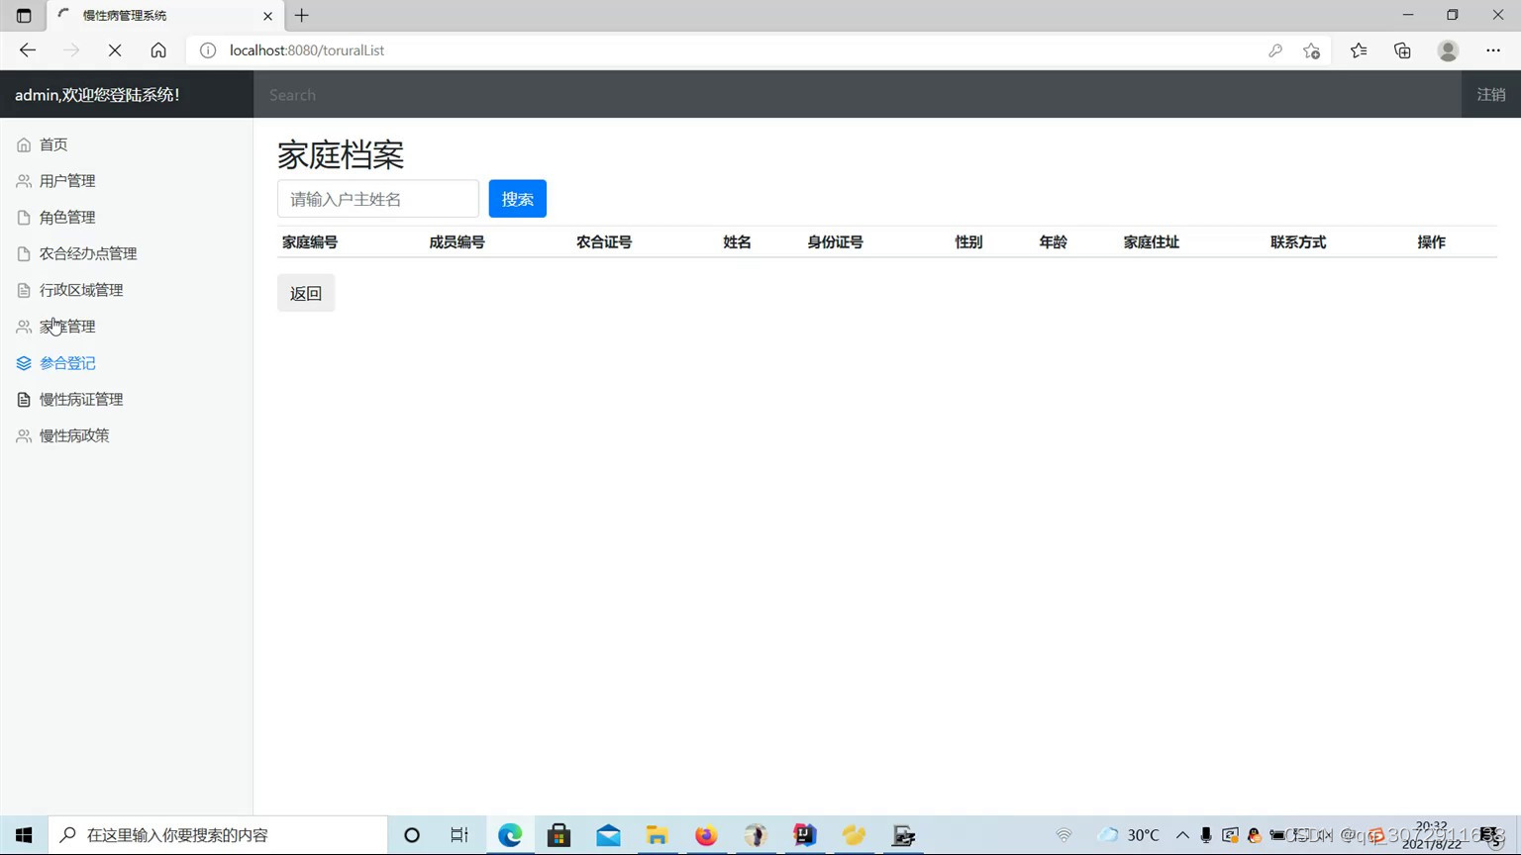Open 首页 in the sidebar
Viewport: 1521px width, 855px height.
click(x=53, y=144)
